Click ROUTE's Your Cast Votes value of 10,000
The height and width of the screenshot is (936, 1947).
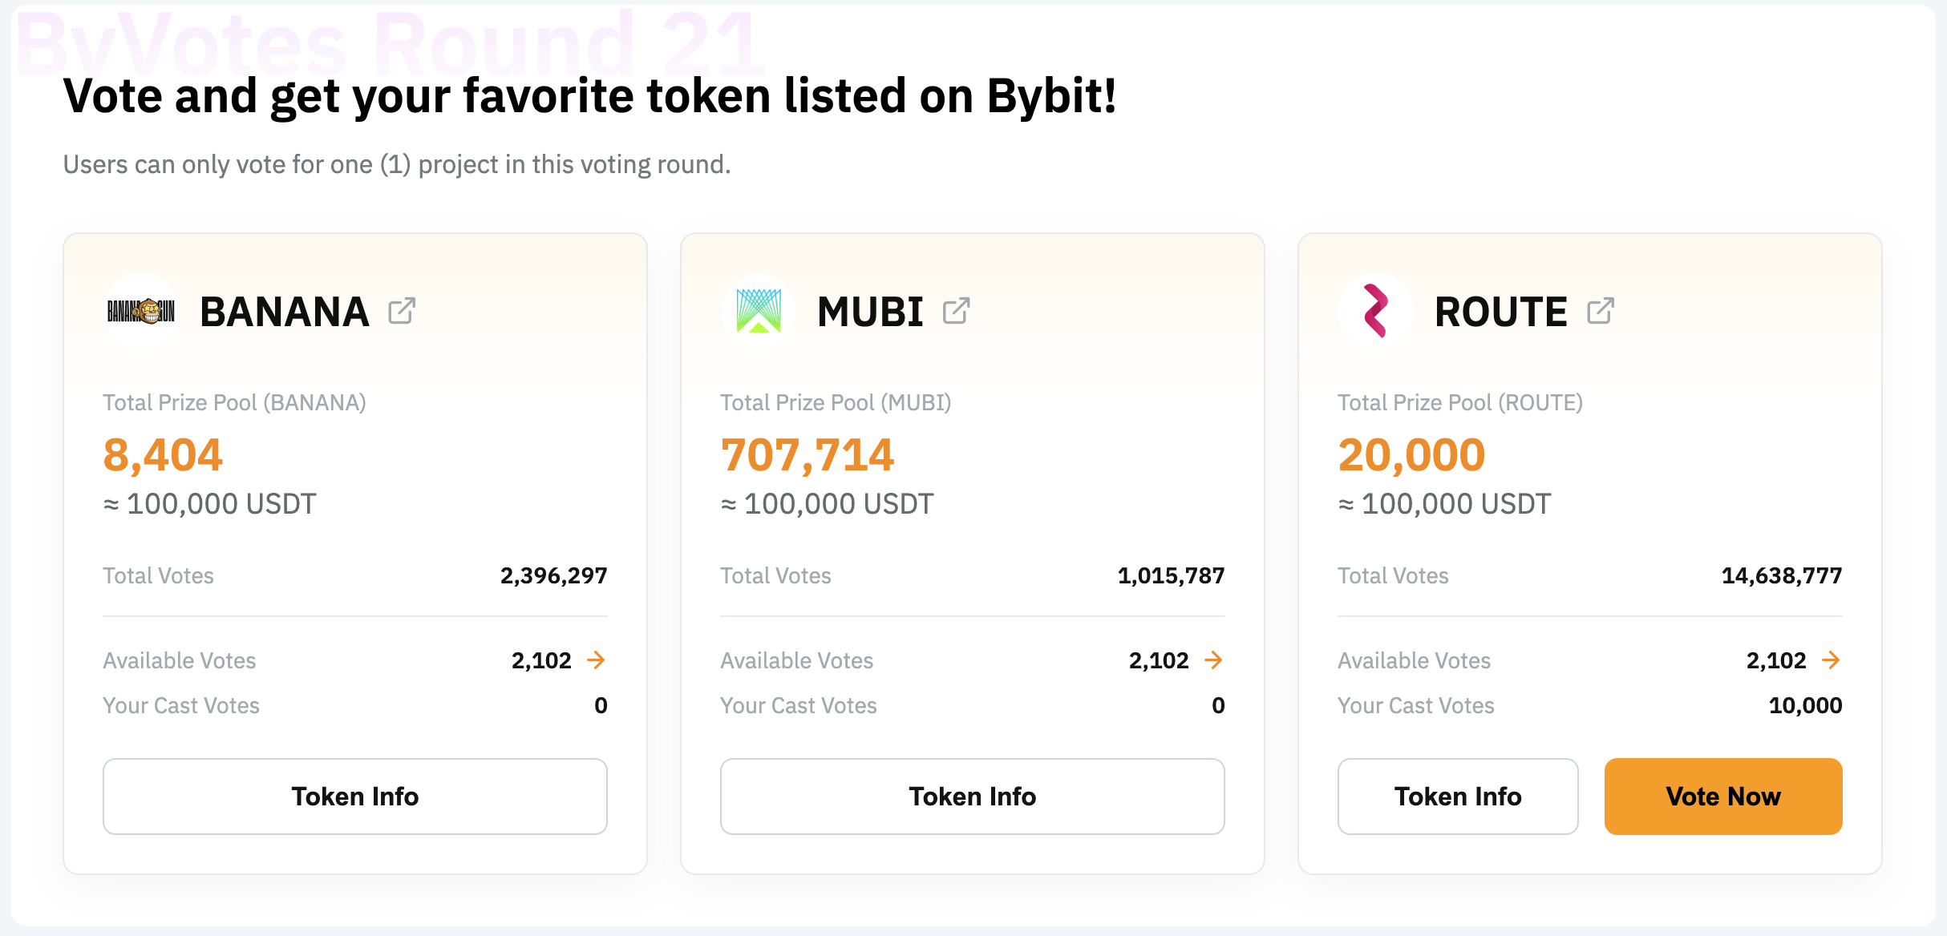[x=1806, y=705]
